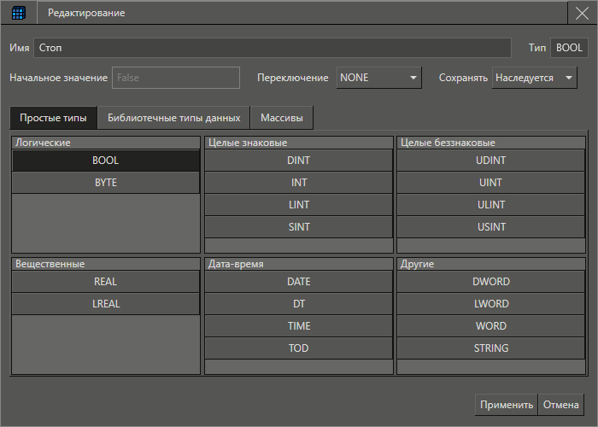The height and width of the screenshot is (427, 598).
Task: Click the grid app icon in title bar
Action: coord(18,13)
